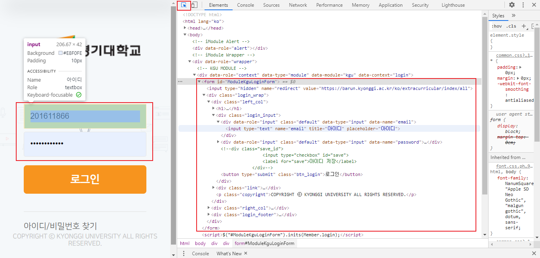
Task: Open the 아이디/비밀번호 찾기 link
Action: [x=60, y=226]
